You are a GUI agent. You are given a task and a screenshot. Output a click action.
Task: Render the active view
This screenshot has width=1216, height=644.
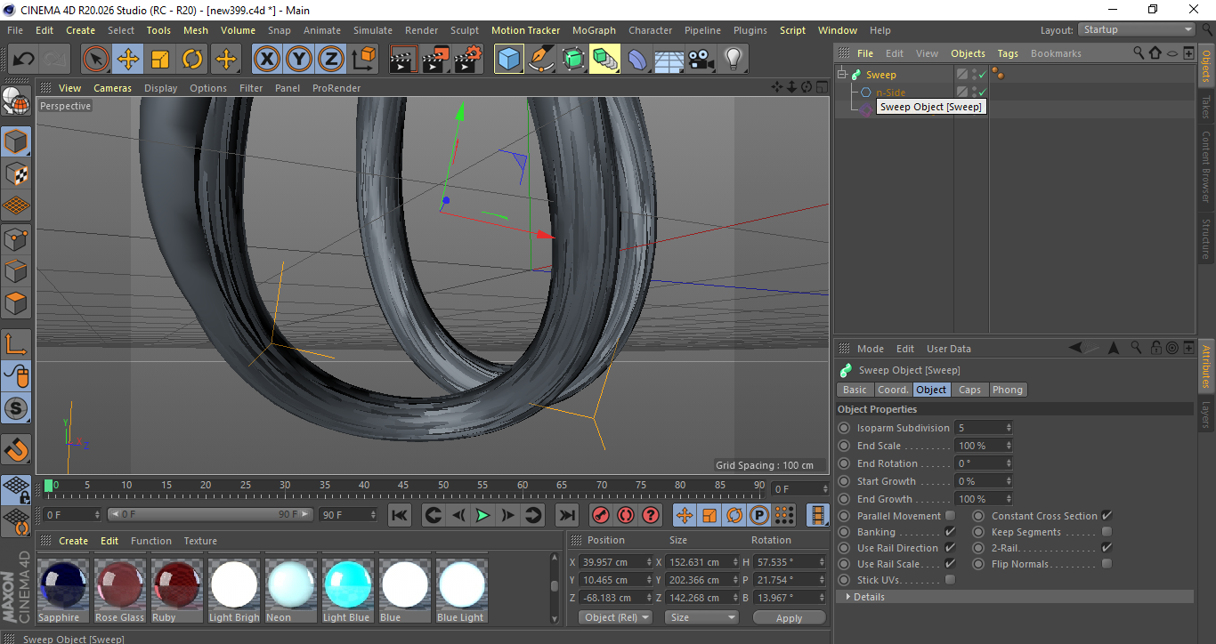(x=404, y=60)
